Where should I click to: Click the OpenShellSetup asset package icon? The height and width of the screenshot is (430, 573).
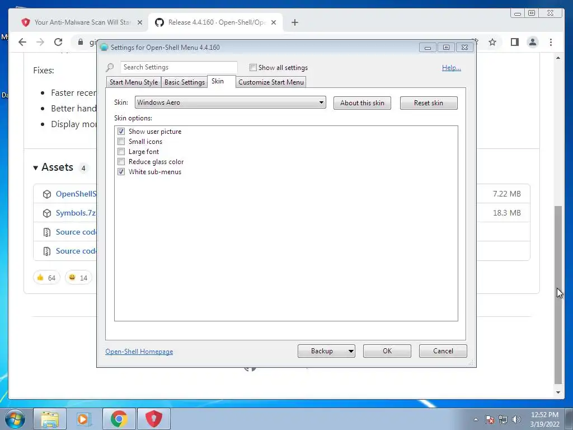coord(47,194)
